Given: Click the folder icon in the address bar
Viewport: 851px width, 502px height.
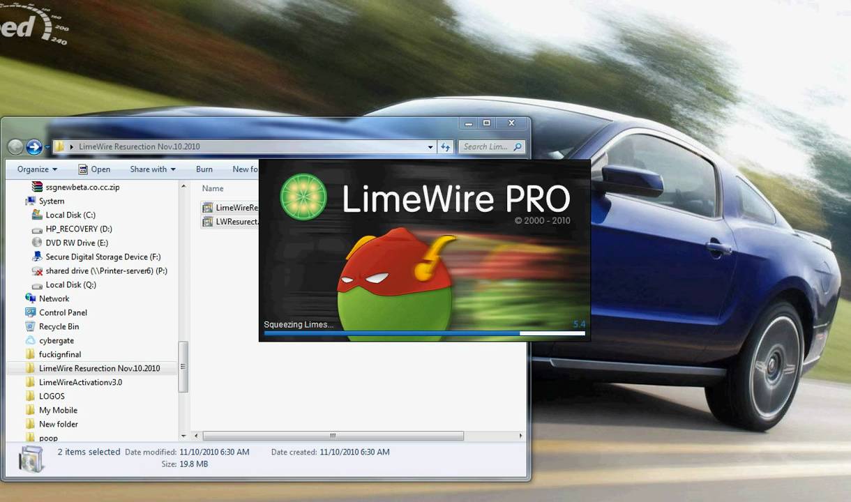Looking at the screenshot, I should click(x=60, y=147).
